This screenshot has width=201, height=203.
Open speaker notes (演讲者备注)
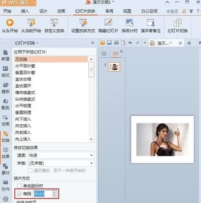(x=150, y=26)
